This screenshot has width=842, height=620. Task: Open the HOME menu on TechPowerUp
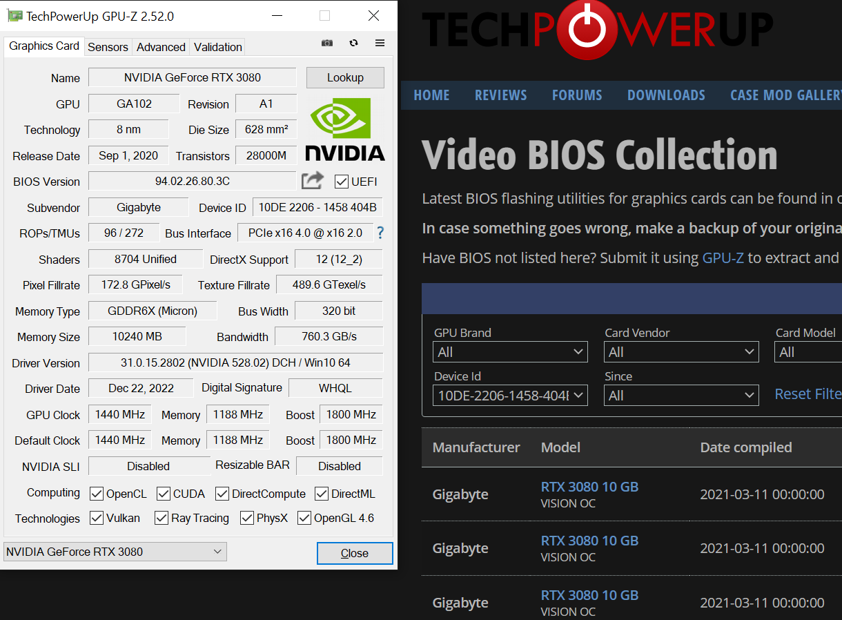(431, 95)
